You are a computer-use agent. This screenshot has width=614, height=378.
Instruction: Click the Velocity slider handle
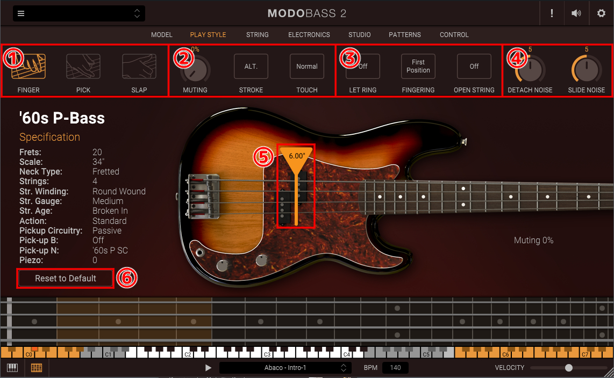pos(569,368)
